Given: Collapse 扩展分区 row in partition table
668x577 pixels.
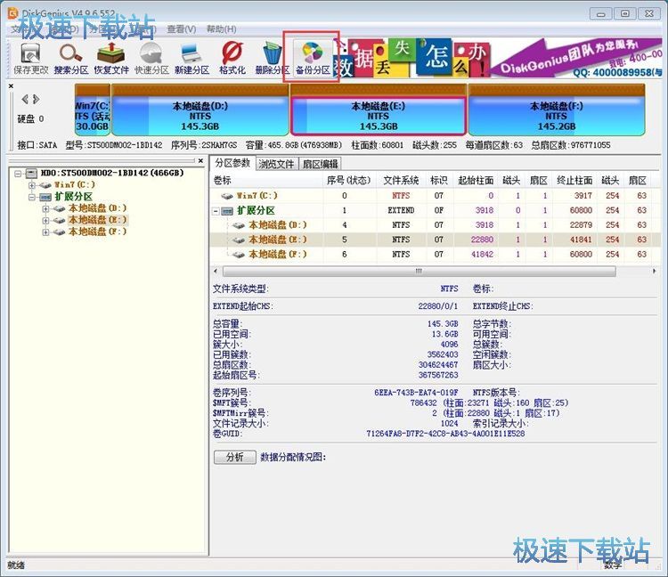Looking at the screenshot, I should 216,211.
